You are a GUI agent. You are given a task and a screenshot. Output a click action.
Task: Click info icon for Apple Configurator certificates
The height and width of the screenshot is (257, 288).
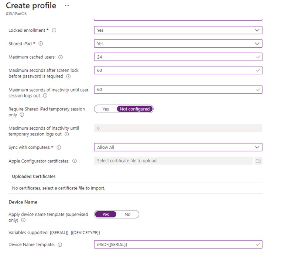tap(75, 161)
